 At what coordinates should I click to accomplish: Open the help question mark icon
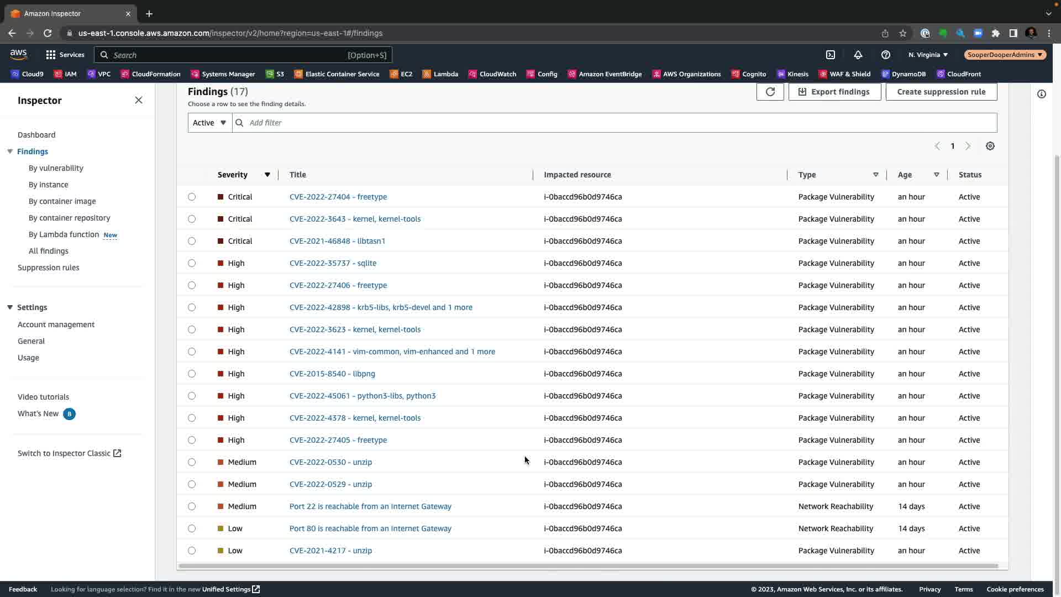click(885, 55)
